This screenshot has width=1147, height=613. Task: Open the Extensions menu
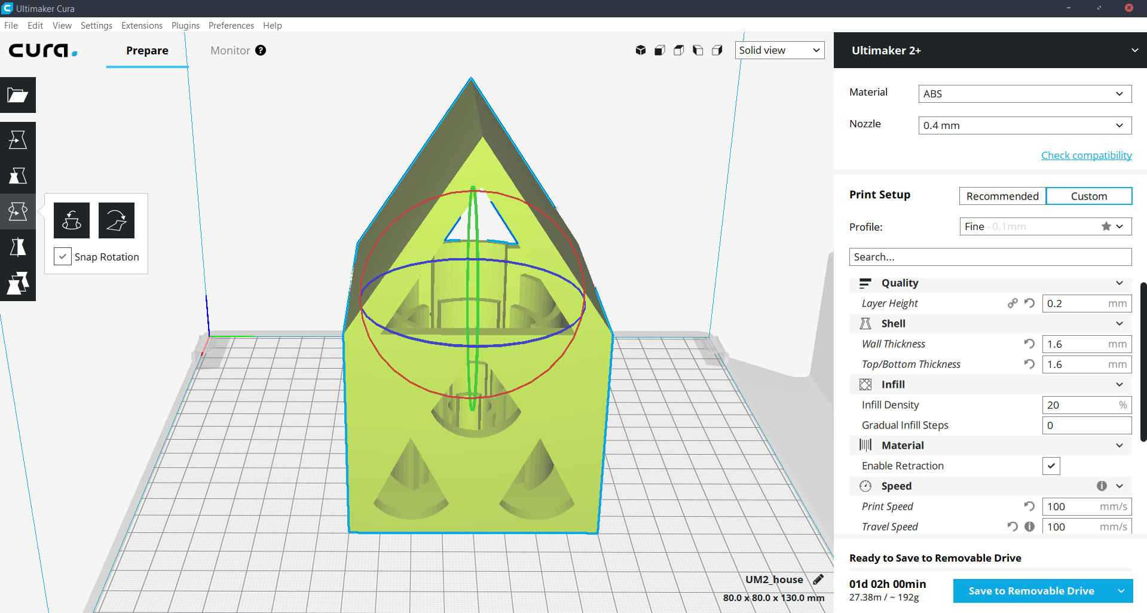pos(142,26)
